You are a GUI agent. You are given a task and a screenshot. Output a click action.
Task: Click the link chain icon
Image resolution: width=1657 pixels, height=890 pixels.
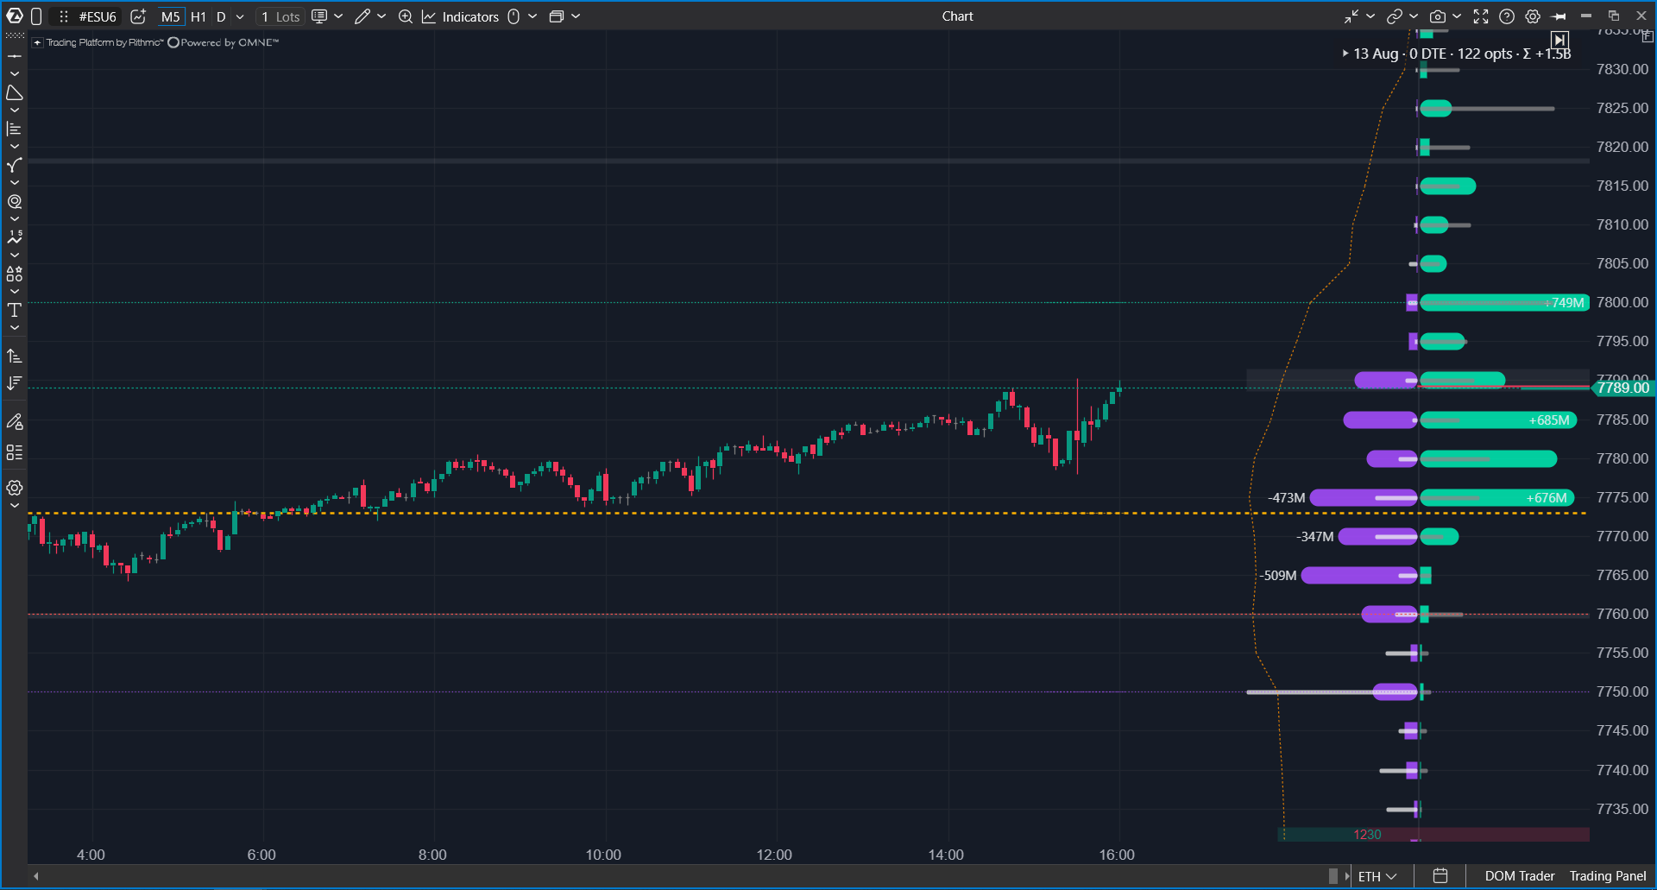click(1395, 16)
